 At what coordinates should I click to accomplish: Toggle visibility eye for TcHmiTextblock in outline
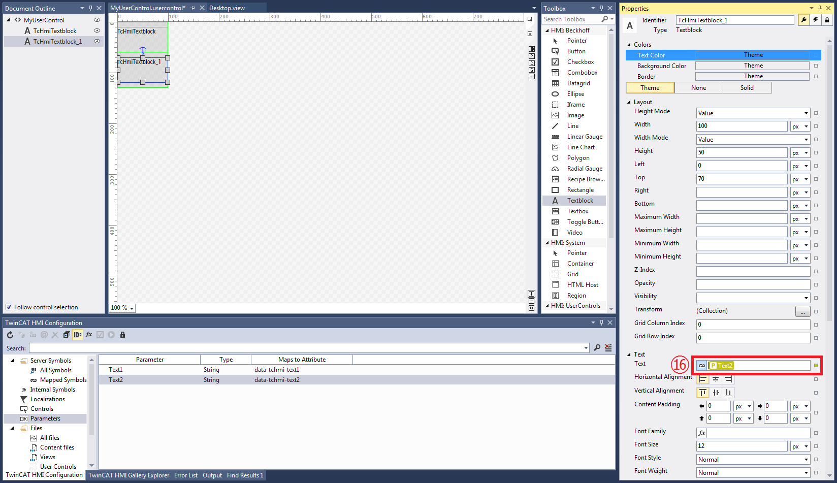96,31
